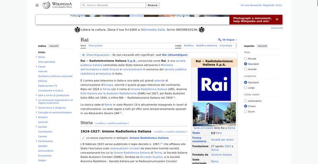Viewport: 318px width, 164px height.
Task: Open the Ministero dell'economia link
Action: (127, 67)
